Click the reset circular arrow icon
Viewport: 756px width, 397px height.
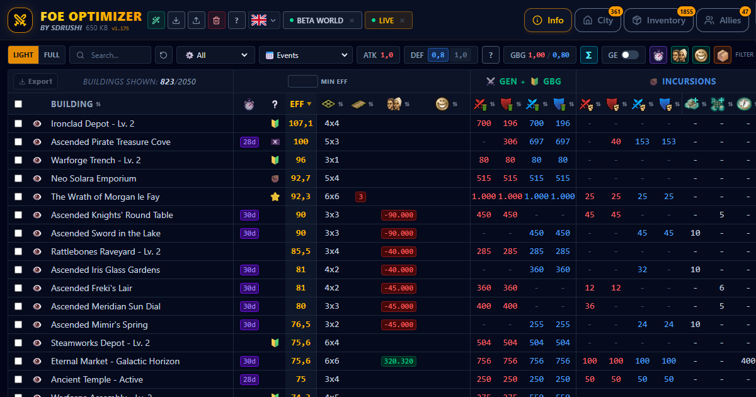click(x=164, y=55)
